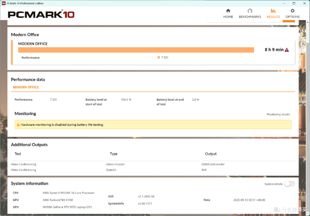Select the MODERN OFFICE performance data tab

pos(26,87)
